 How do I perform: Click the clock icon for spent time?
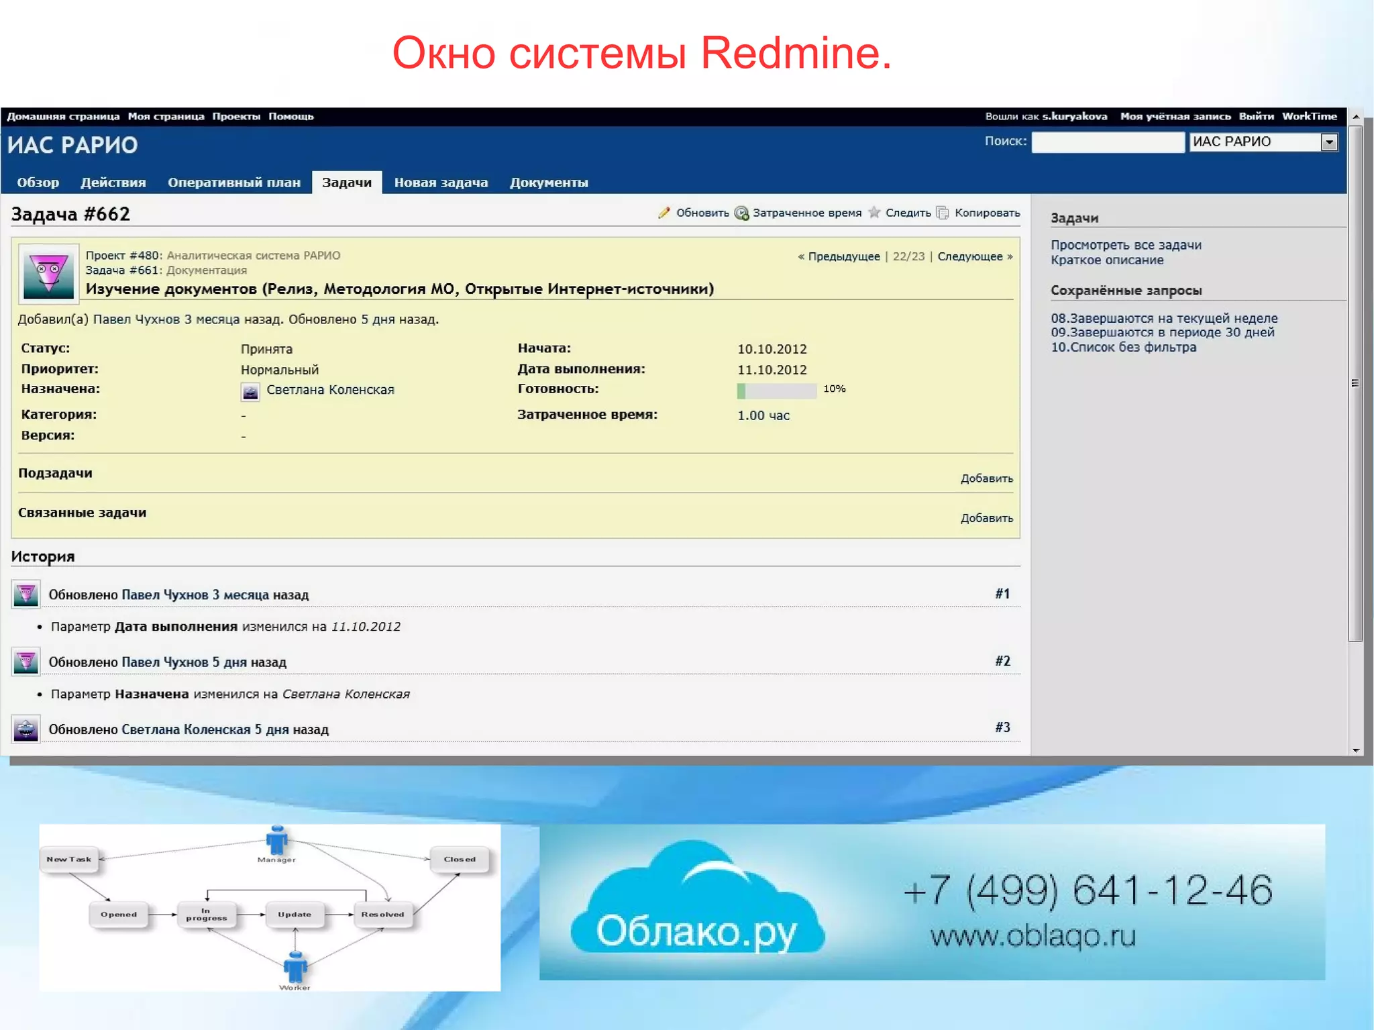741,213
